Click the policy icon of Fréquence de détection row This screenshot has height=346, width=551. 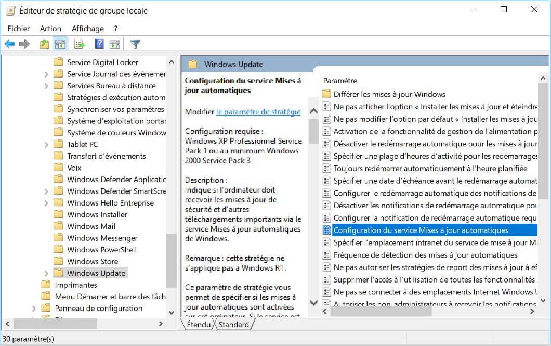click(x=327, y=255)
